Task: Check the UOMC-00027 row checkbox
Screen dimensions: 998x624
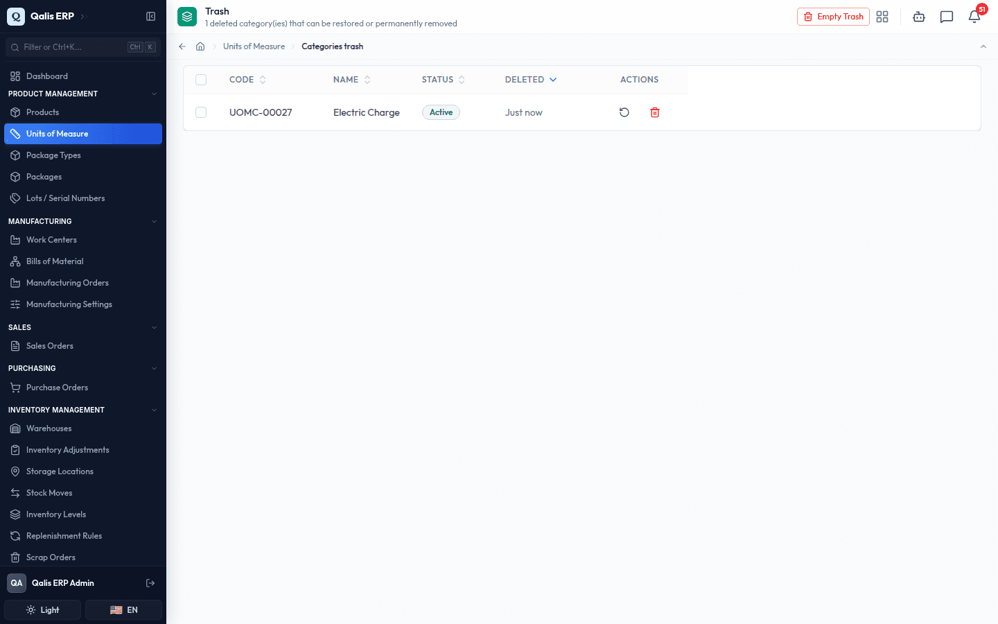Action: coord(201,112)
